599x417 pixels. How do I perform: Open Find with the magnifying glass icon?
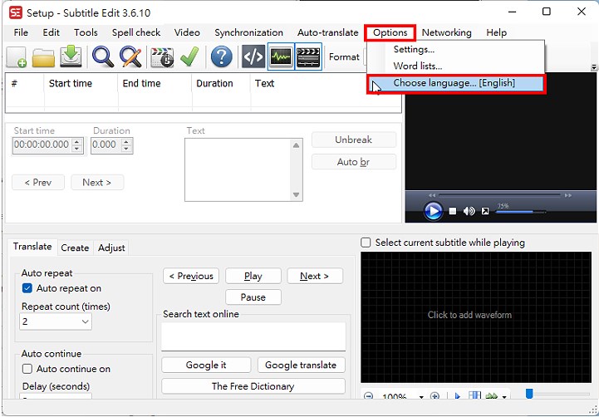point(103,56)
